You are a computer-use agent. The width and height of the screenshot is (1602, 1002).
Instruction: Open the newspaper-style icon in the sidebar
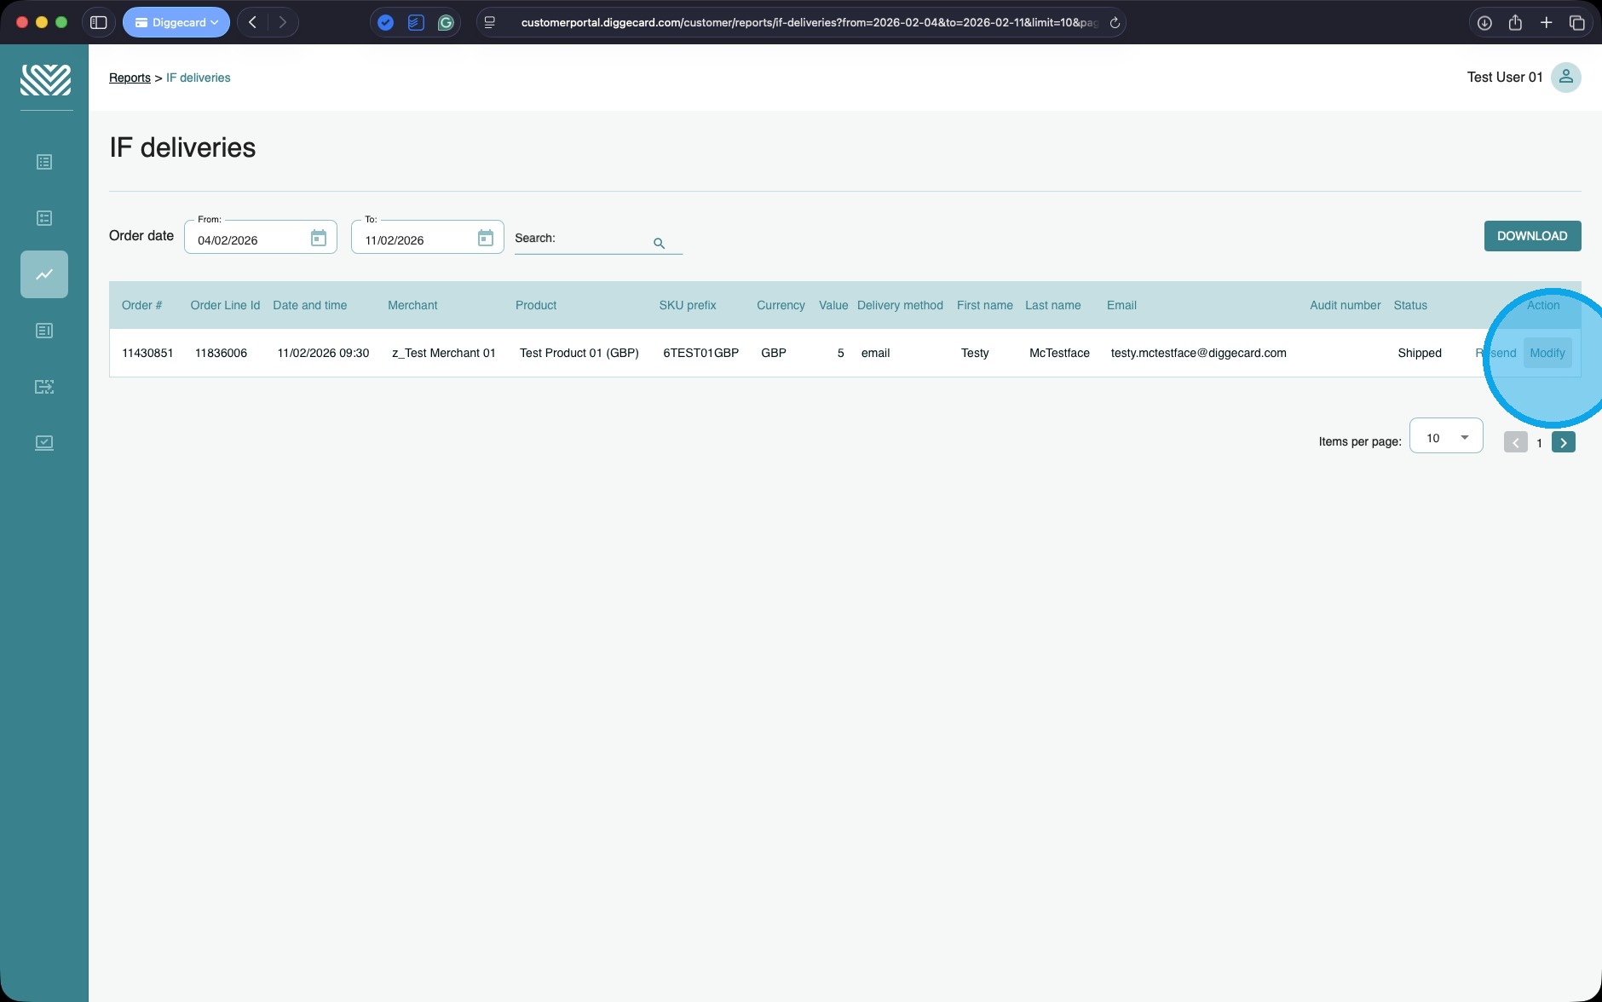click(44, 331)
